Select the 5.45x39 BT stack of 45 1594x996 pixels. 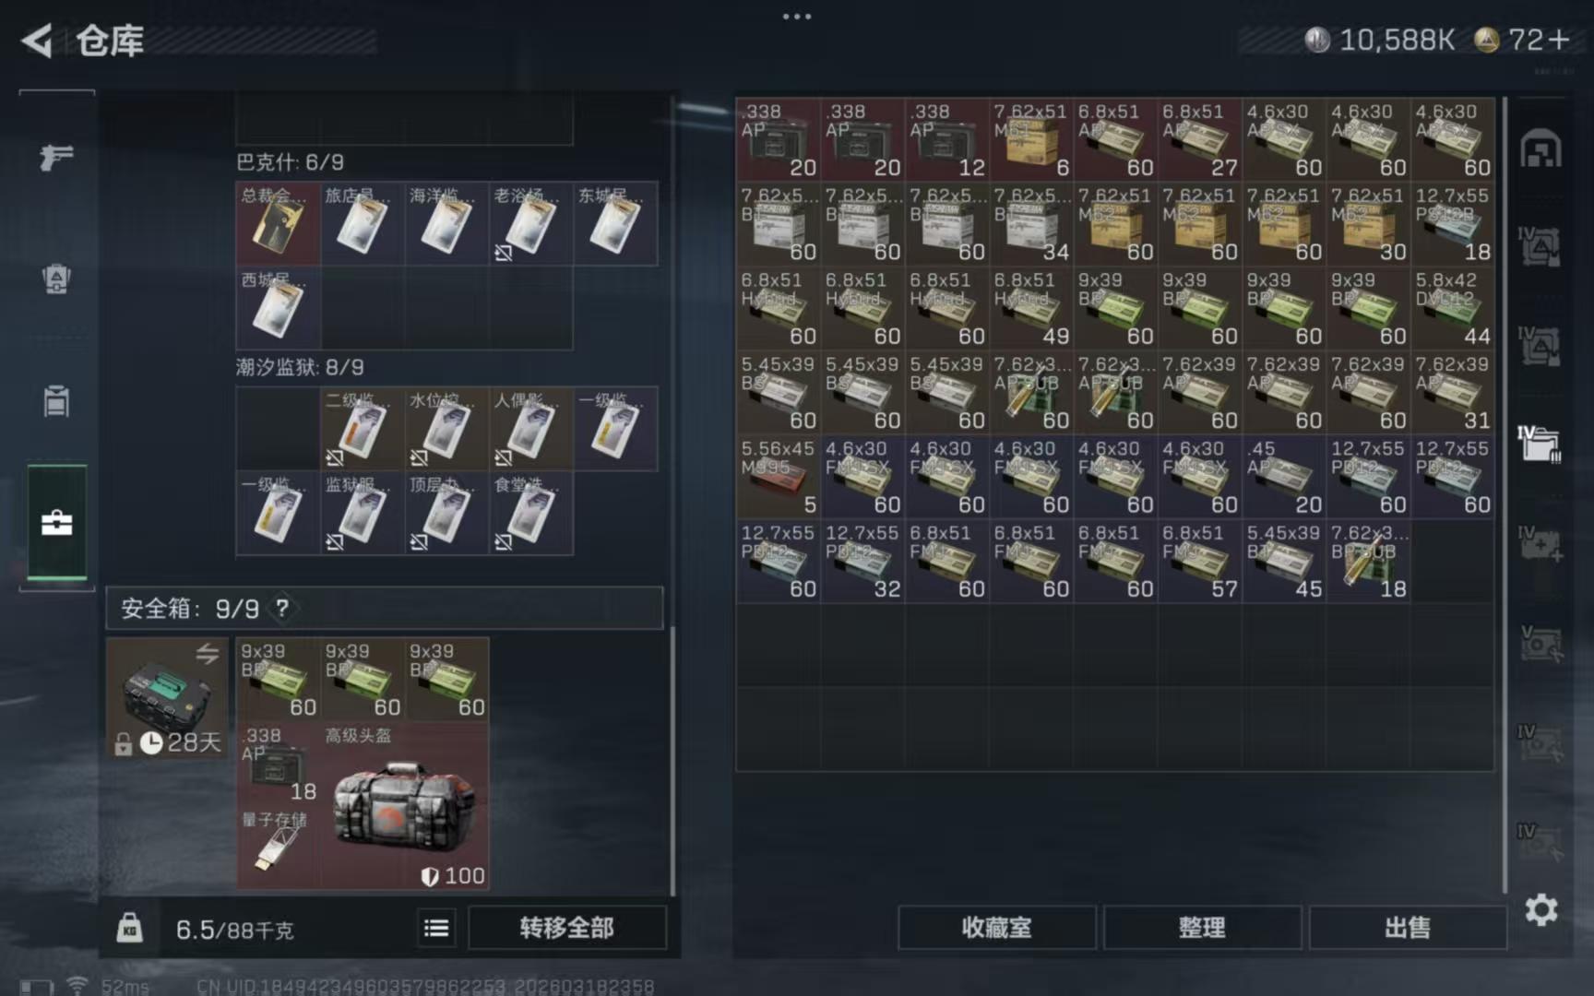click(x=1284, y=561)
